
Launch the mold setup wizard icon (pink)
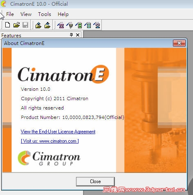pyautogui.click(x=61, y=25)
